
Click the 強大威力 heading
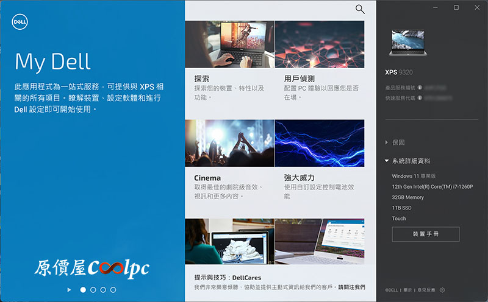[299, 178]
